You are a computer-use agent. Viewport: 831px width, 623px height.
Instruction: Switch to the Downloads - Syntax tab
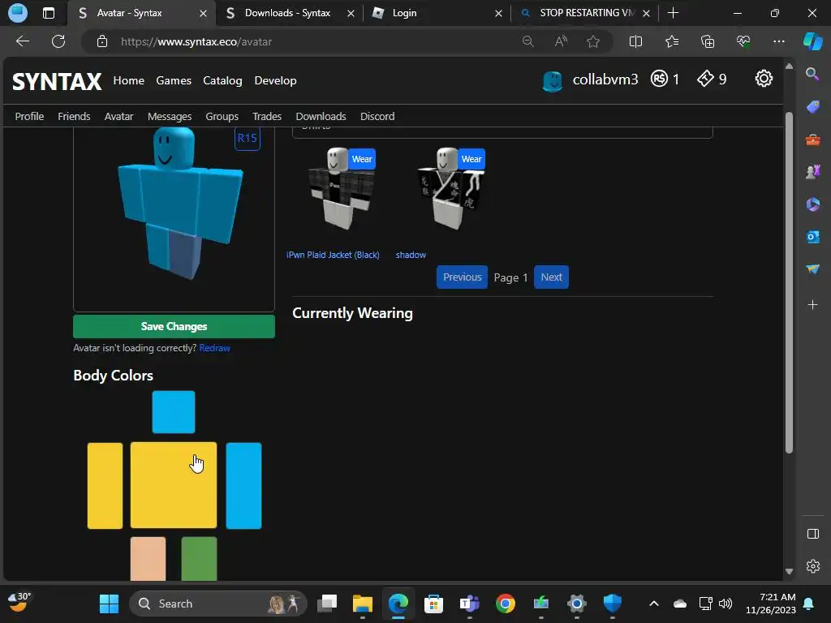290,13
